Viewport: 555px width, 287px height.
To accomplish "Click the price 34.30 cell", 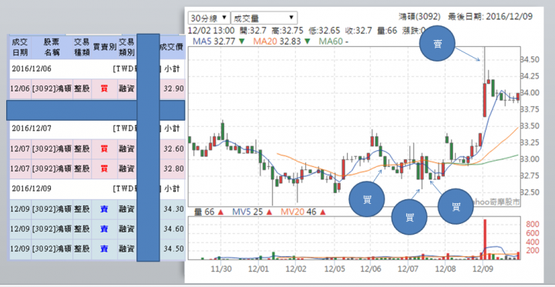I will pos(173,209).
